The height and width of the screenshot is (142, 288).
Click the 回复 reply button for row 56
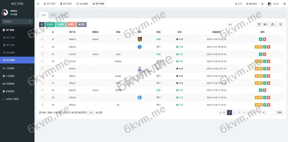pos(258,47)
